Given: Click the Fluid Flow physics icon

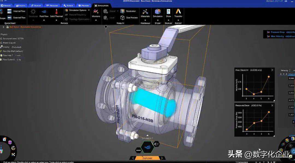Looking at the screenshot, I should (x=44, y=12).
